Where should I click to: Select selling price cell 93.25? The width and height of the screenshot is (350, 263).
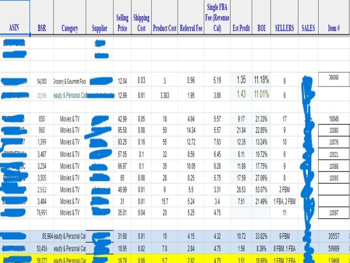coord(122,142)
